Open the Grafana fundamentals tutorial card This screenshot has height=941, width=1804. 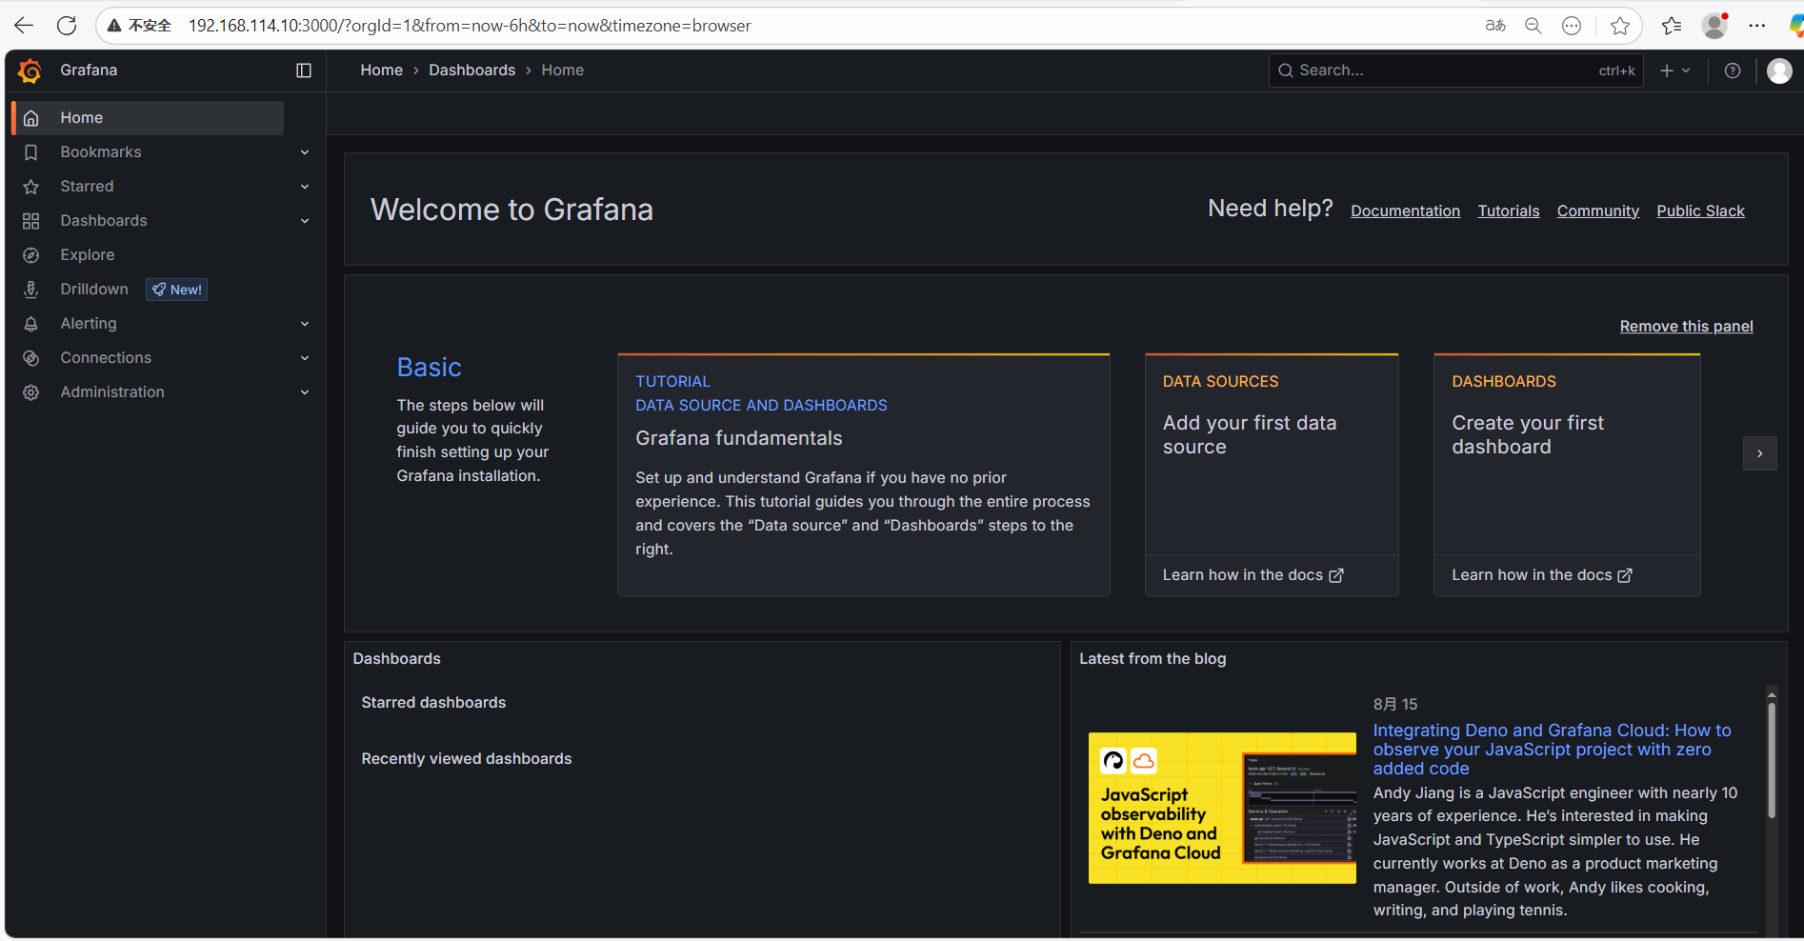tap(864, 475)
